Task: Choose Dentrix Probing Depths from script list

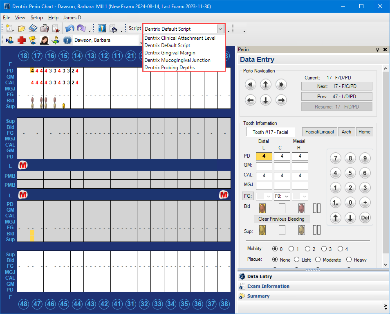Action: (169, 68)
